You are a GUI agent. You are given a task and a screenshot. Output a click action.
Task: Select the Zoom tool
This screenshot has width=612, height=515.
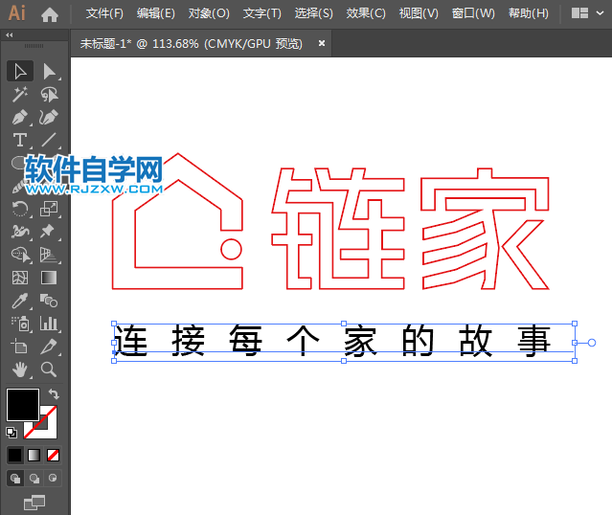pos(49,369)
